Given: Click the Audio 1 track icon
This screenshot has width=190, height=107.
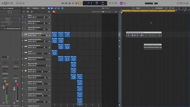Looking at the screenshot, I should [26, 16].
